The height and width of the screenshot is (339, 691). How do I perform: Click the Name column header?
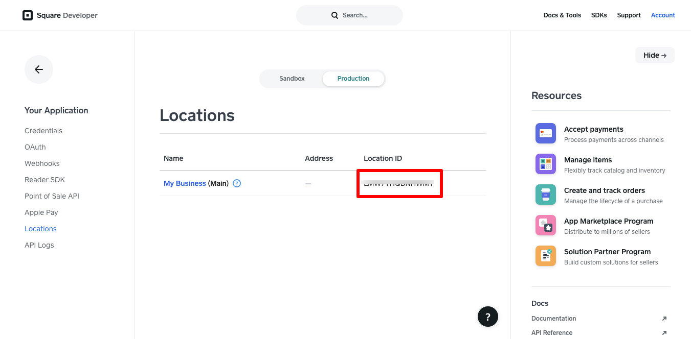(x=173, y=158)
